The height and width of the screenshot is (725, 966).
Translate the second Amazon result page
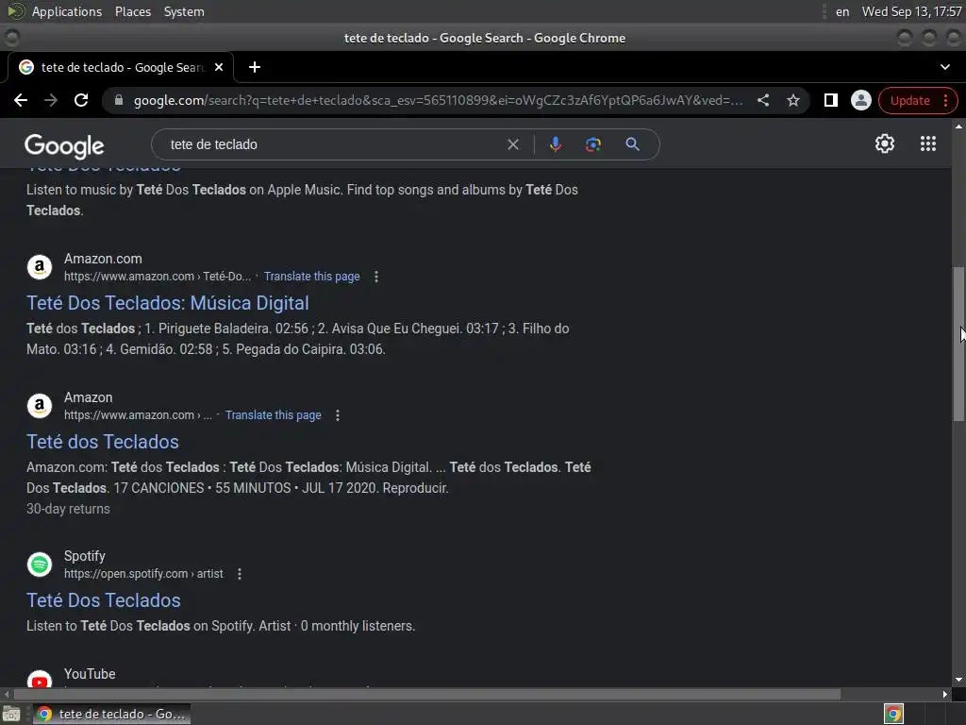click(273, 415)
